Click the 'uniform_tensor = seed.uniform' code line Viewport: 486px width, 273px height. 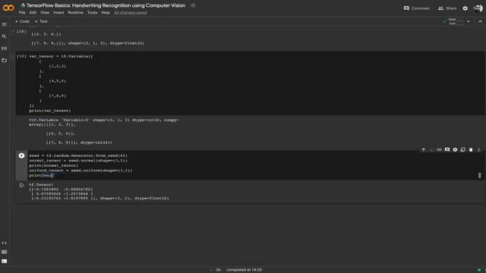coord(80,170)
